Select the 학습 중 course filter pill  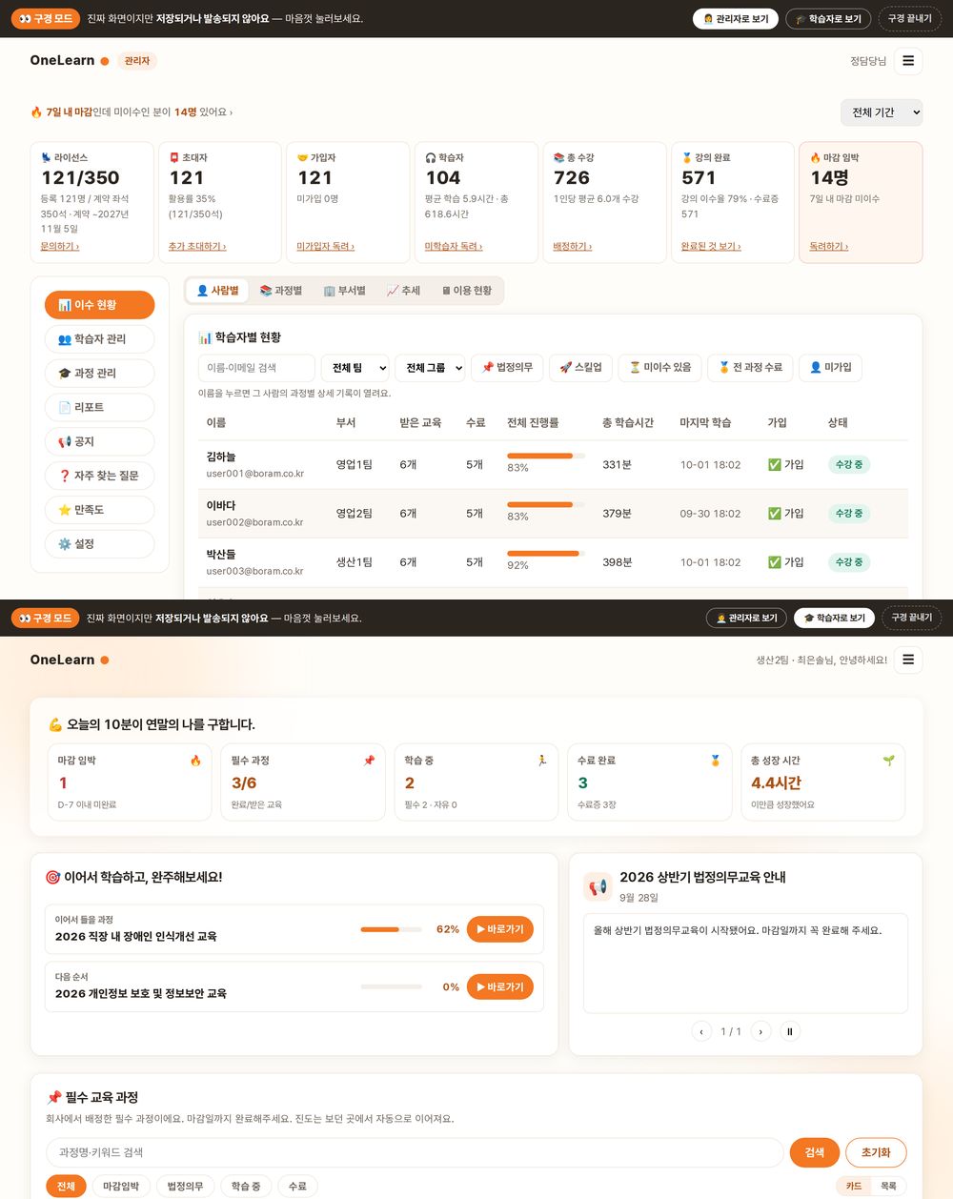[x=246, y=1187]
